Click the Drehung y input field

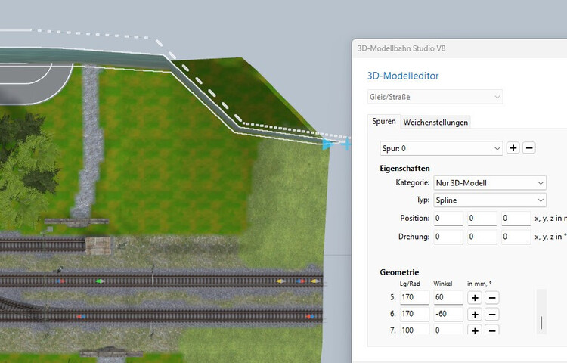pos(482,237)
